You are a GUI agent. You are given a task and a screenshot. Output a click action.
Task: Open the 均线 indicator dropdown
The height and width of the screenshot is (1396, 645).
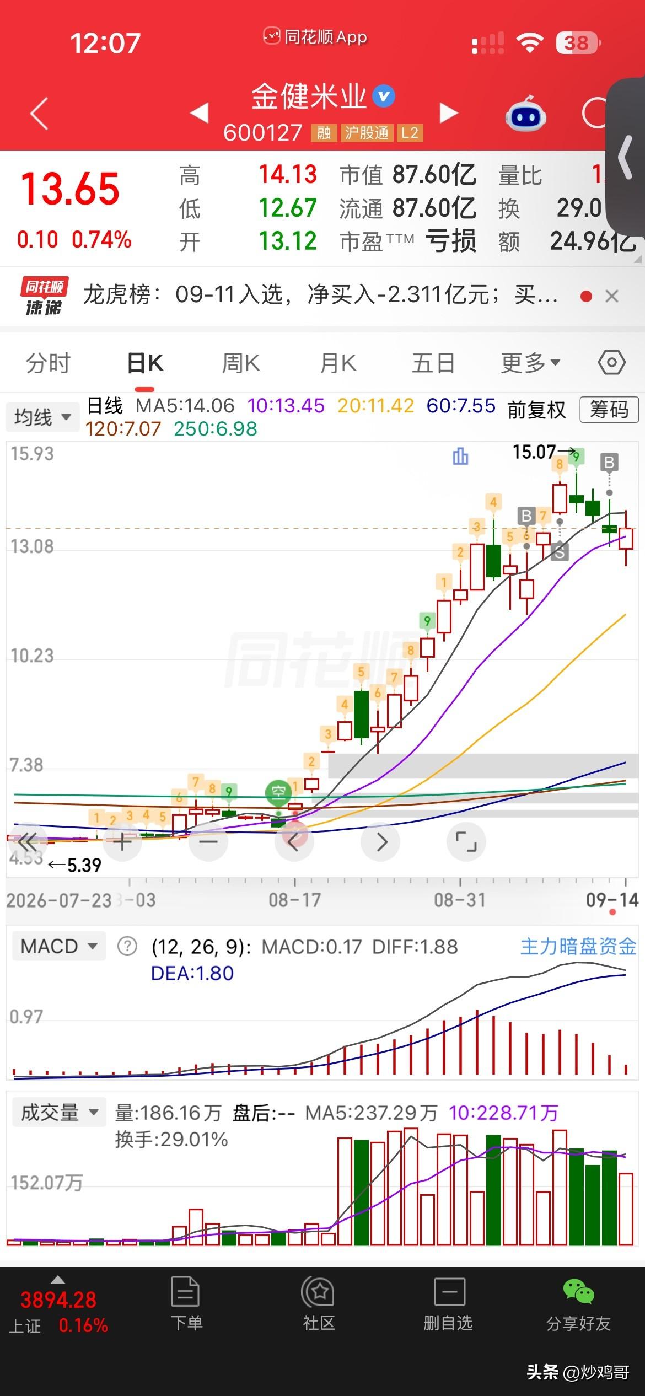tap(42, 417)
